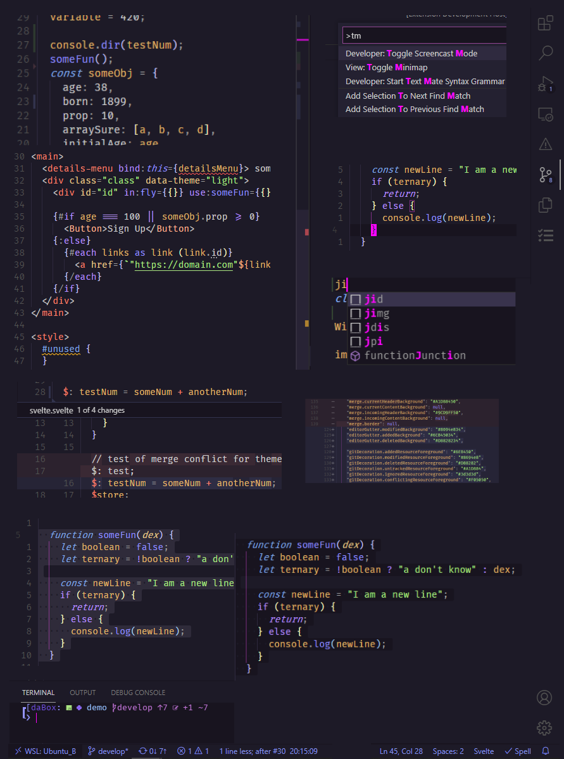Select Add Selection To Next Find Match
The width and height of the screenshot is (564, 759).
(422, 96)
